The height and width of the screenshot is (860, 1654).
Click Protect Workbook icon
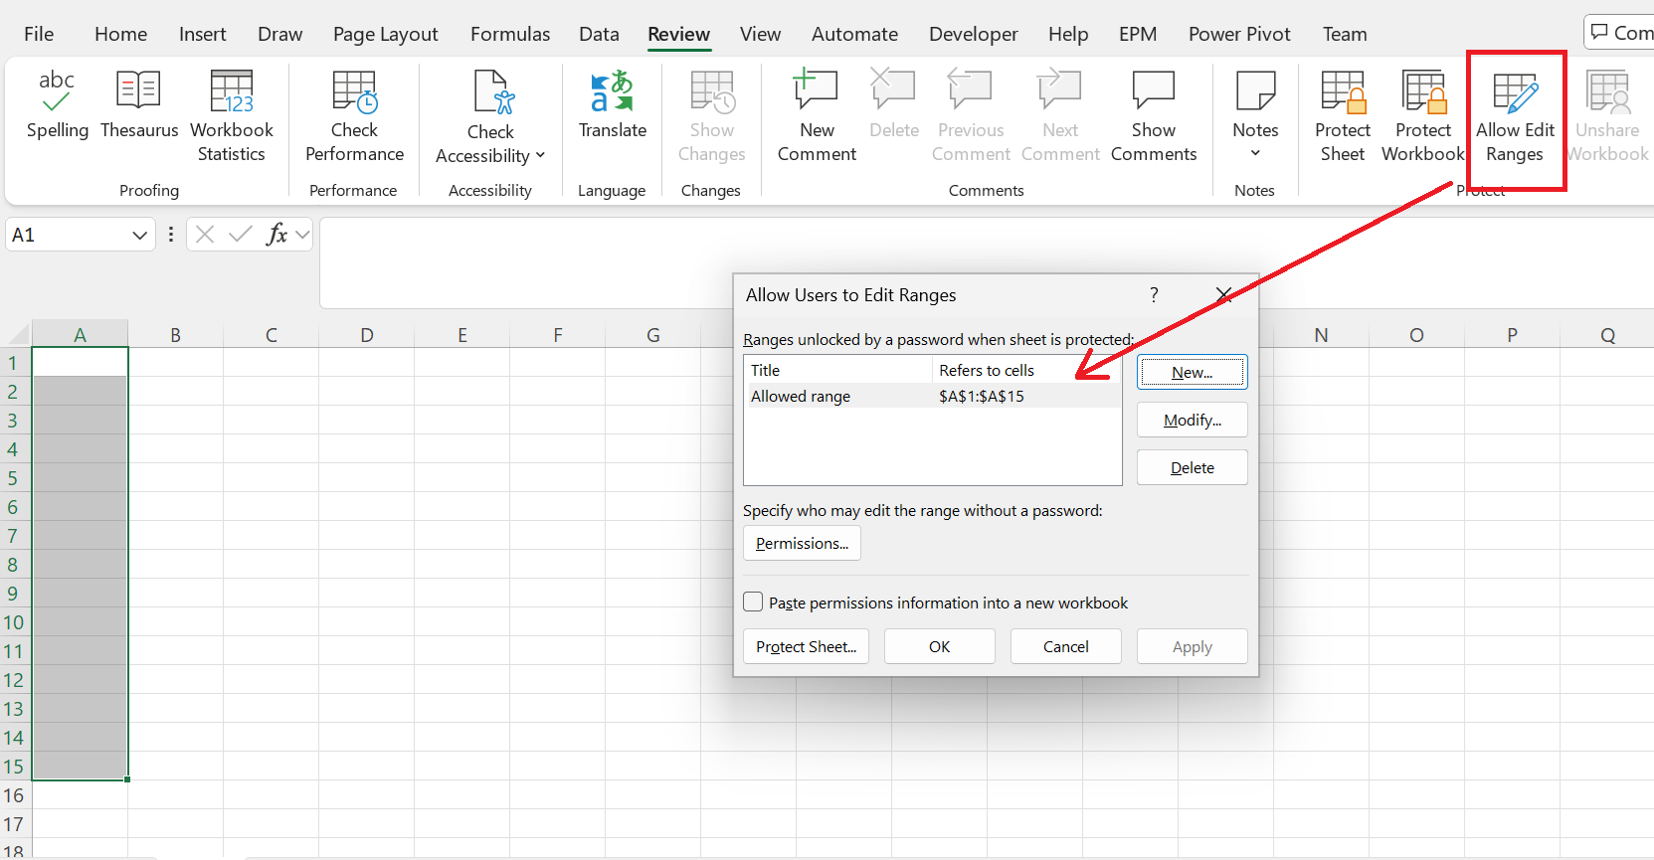coord(1423,91)
